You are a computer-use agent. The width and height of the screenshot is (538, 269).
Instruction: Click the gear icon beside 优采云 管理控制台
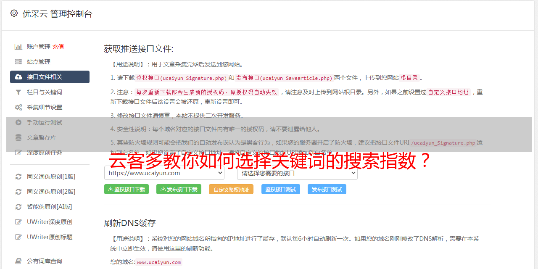[14, 13]
